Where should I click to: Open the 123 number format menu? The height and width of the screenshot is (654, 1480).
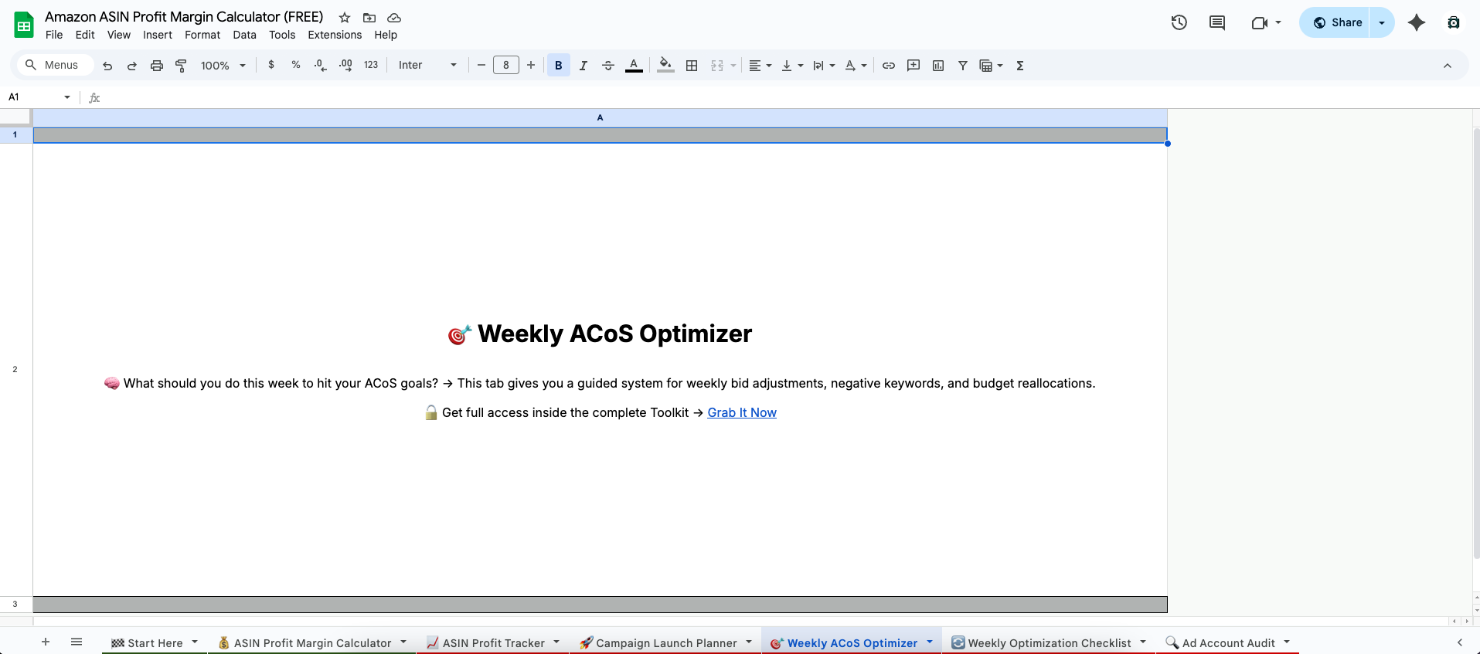click(371, 66)
